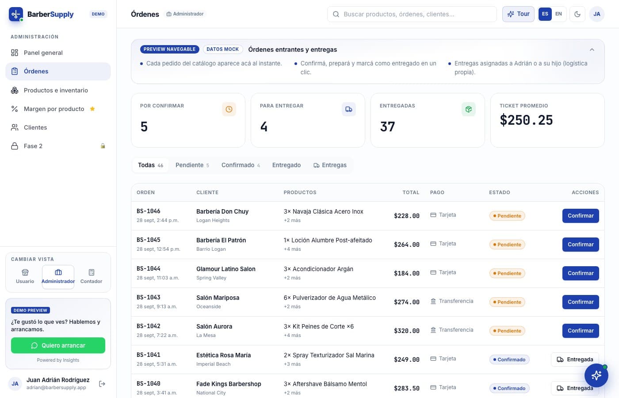Screen dimensions: 619x398
Task: Switch to the Usuario view
Action: [25, 277]
